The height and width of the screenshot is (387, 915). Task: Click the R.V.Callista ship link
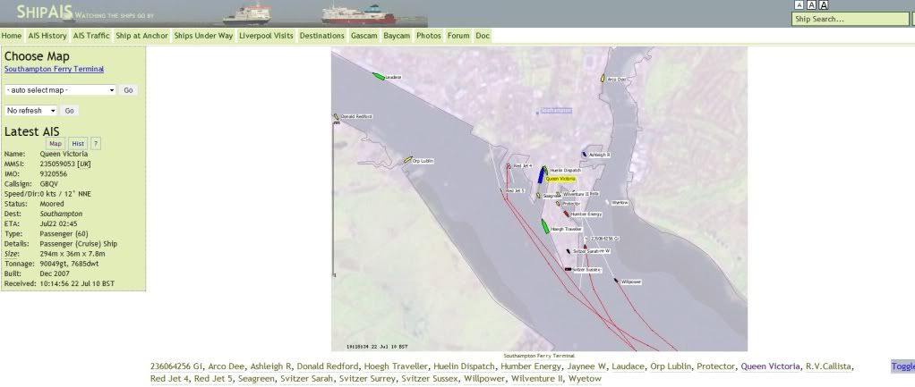829,366
